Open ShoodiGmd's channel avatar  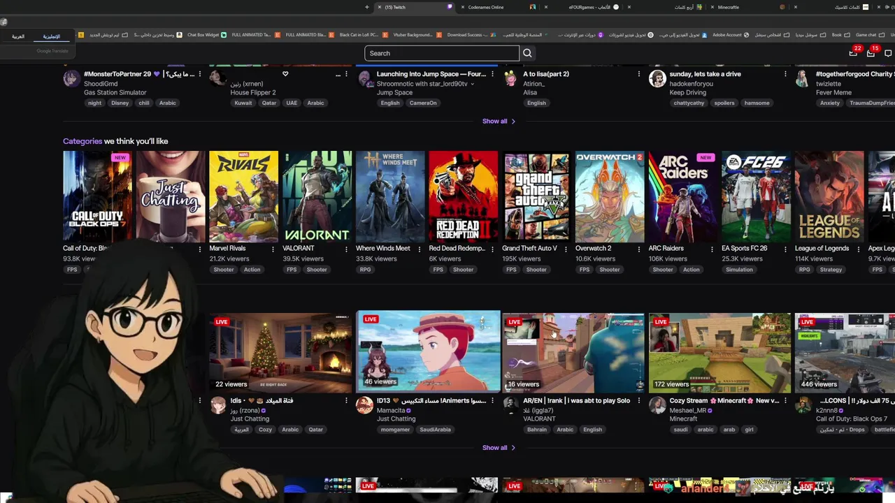[71, 78]
